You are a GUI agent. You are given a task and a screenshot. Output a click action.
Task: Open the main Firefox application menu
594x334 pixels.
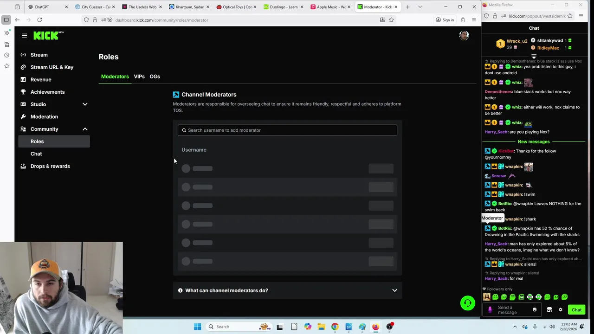point(474,20)
